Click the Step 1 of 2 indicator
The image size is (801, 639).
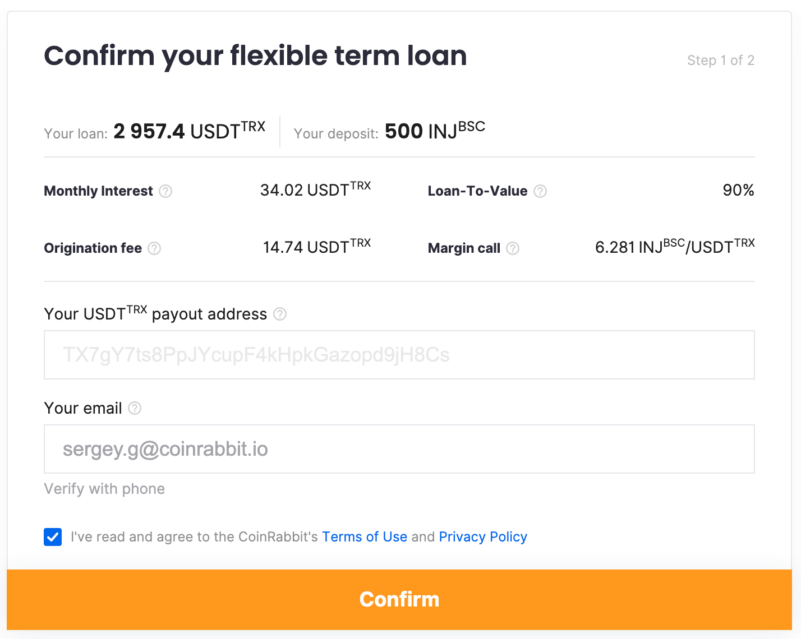721,60
